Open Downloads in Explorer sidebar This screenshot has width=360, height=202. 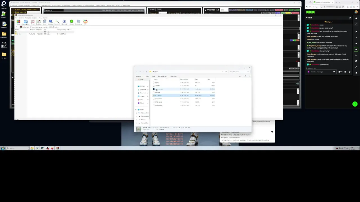coord(143,89)
